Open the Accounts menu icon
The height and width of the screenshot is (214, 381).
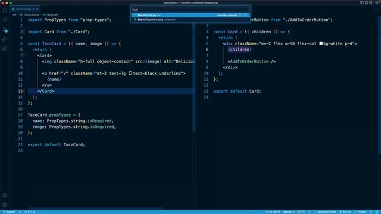click(5, 196)
